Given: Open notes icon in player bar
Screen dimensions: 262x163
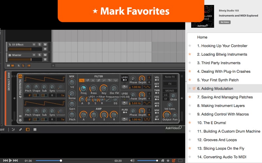Looking at the screenshot, I should pos(174,160).
